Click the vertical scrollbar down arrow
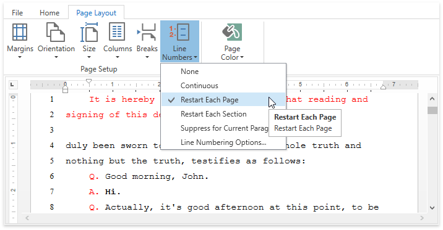Screen dimensions: 443x230 432,208
